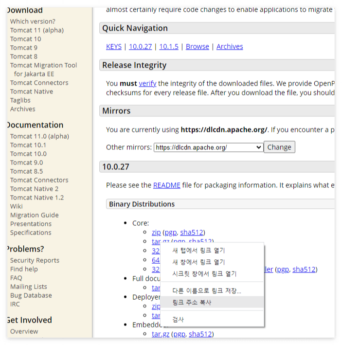
Task: Open Tomcat 10 download sidebar link
Action: coord(25,39)
